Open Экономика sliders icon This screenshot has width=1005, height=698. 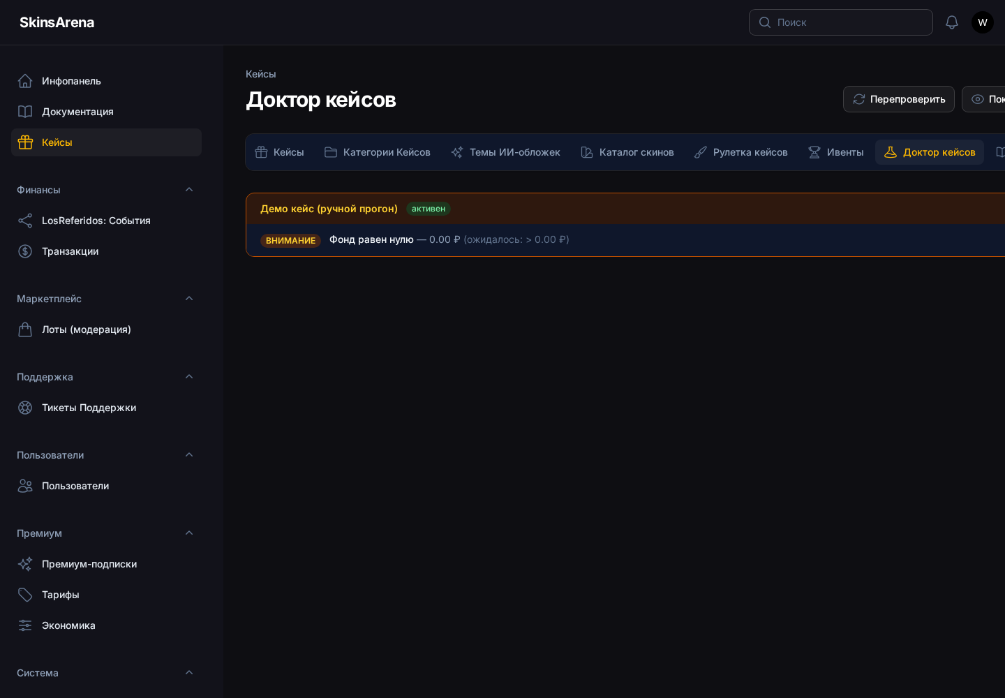point(25,625)
